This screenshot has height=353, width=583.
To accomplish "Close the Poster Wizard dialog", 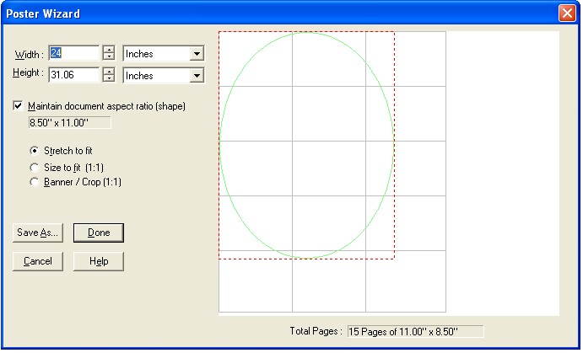I will coord(567,13).
